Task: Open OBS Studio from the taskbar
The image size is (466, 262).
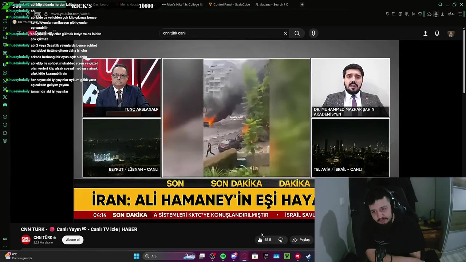Action: click(x=212, y=256)
